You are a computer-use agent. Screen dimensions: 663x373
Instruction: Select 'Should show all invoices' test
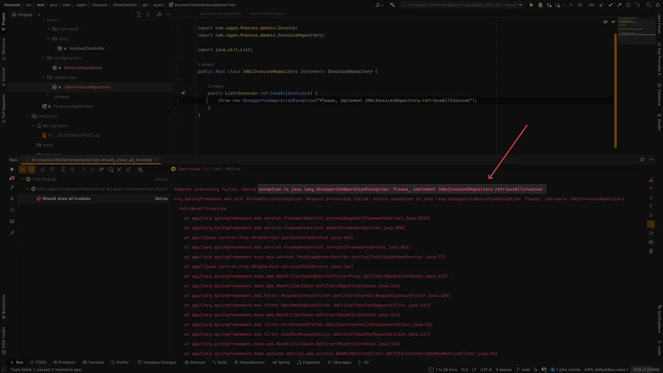tap(66, 199)
